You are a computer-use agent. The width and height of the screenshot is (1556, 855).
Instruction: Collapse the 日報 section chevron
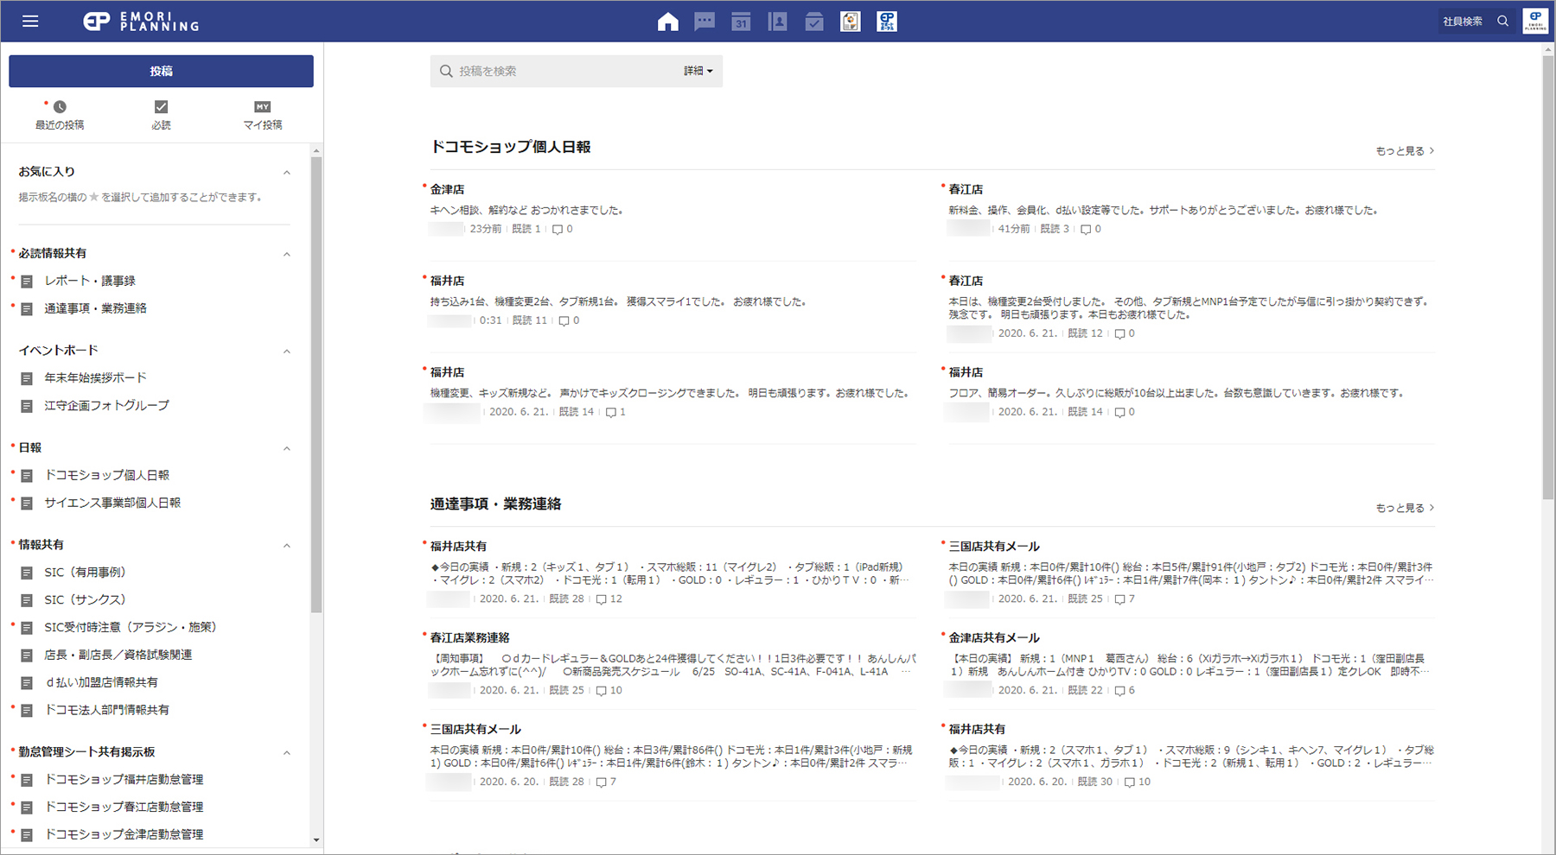coord(287,448)
